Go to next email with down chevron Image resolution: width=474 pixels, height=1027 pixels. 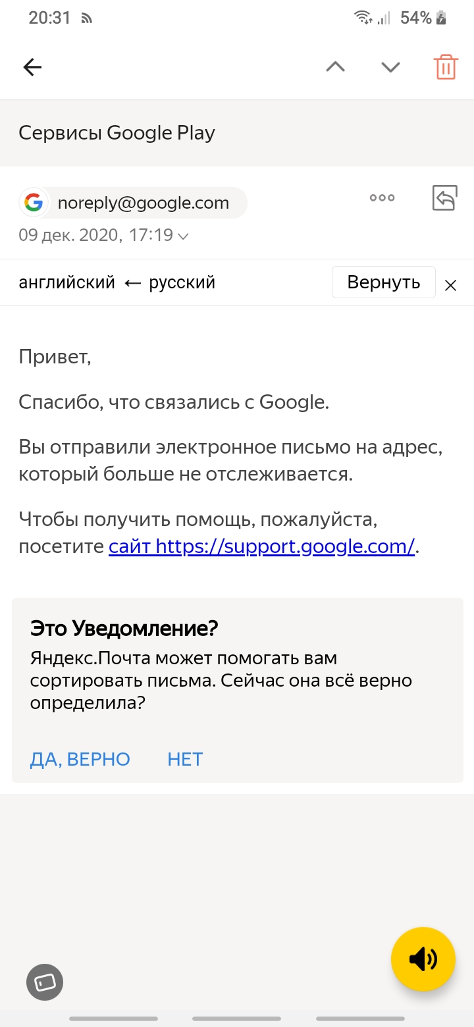point(390,67)
